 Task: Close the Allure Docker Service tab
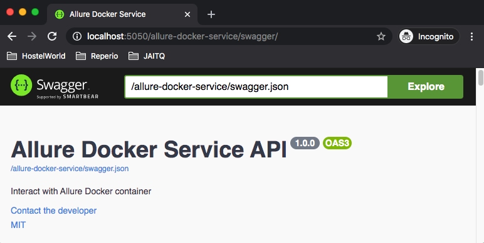coord(187,14)
